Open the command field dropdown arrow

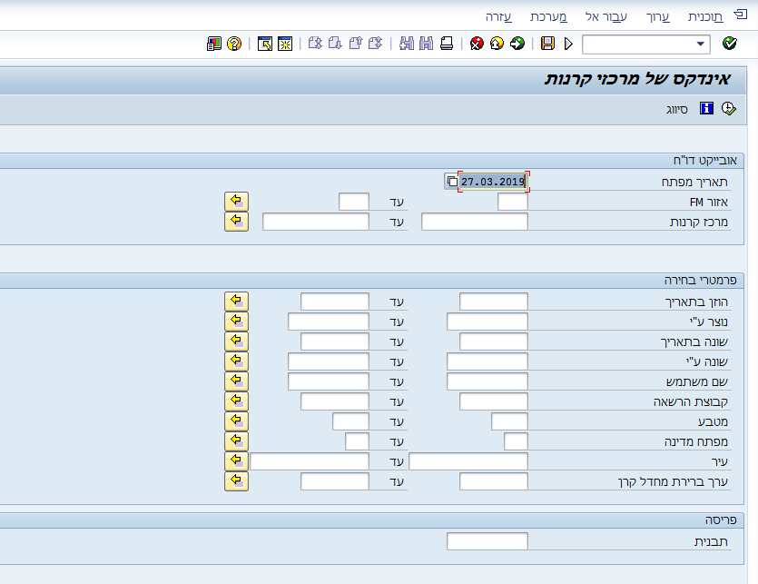click(x=700, y=44)
